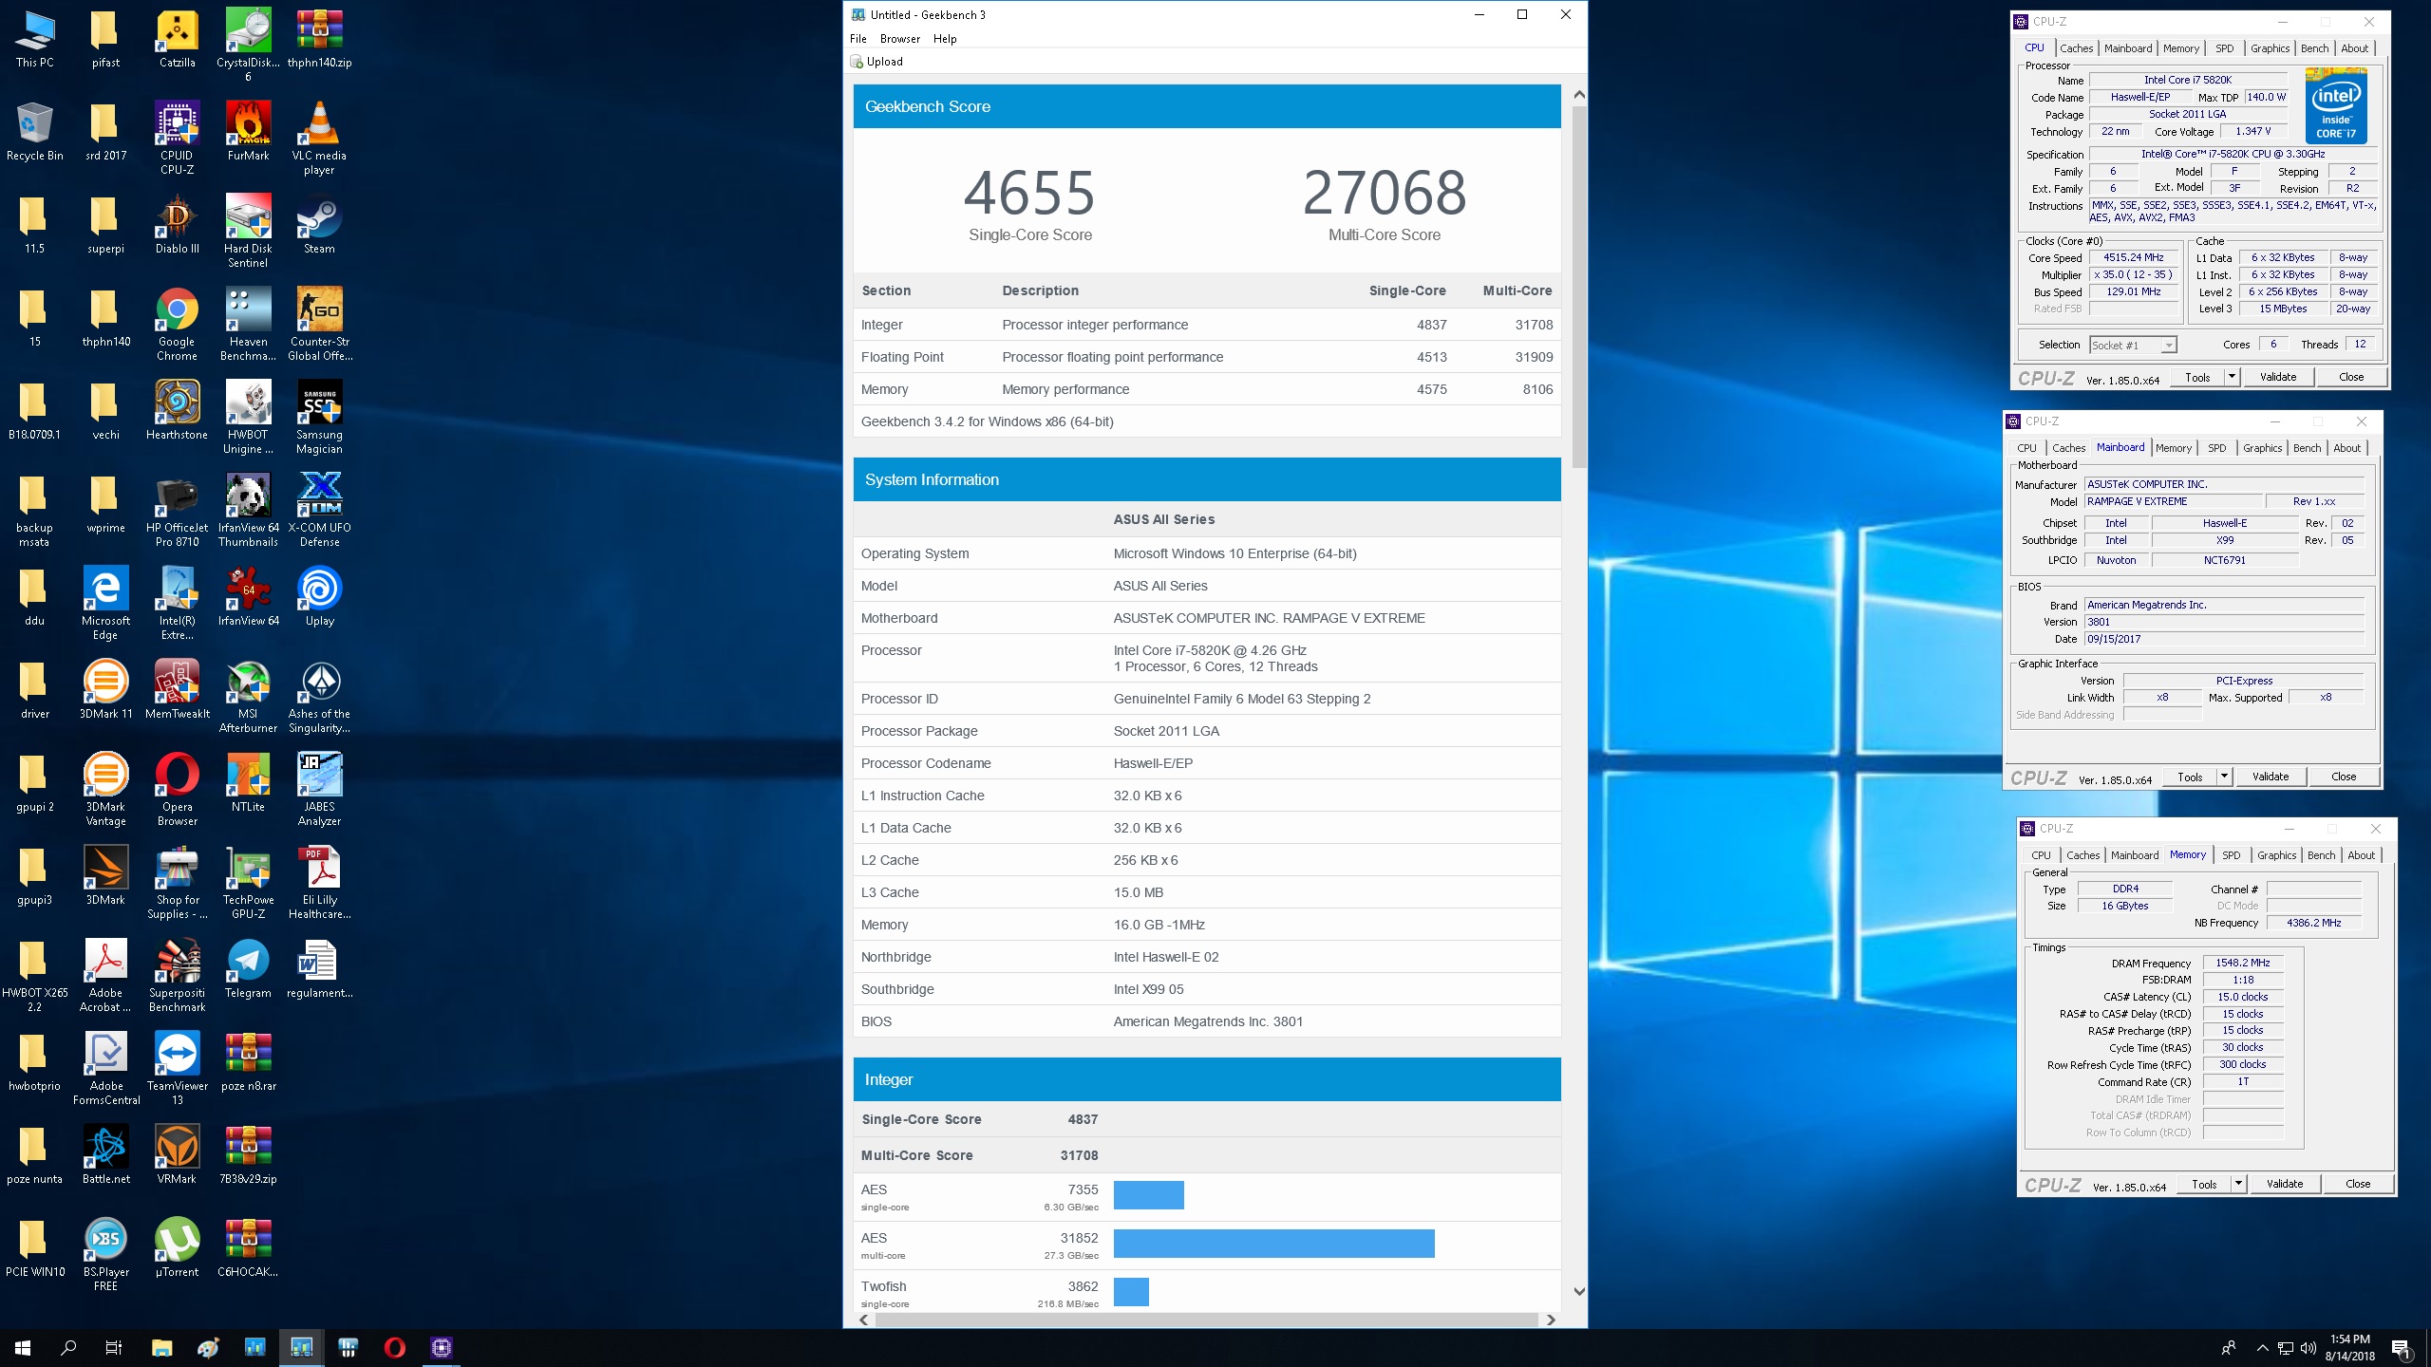The image size is (2431, 1367).
Task: Launch Steam from the desktop
Action: click(x=319, y=225)
